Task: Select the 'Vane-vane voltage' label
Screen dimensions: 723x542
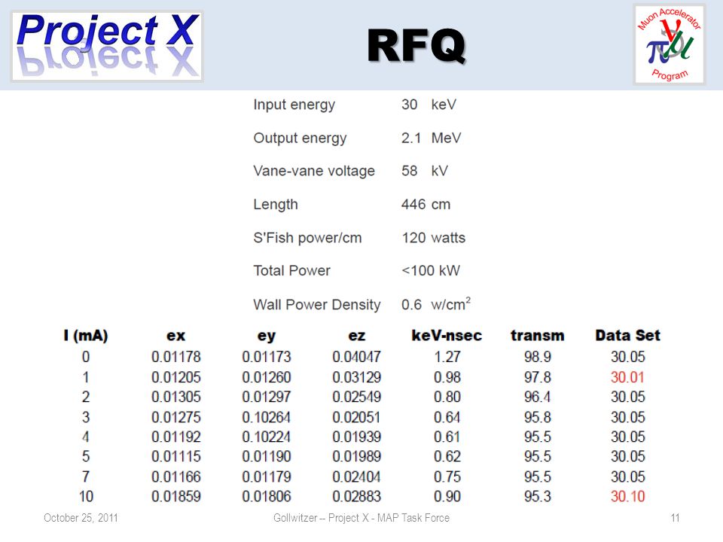Action: (314, 171)
